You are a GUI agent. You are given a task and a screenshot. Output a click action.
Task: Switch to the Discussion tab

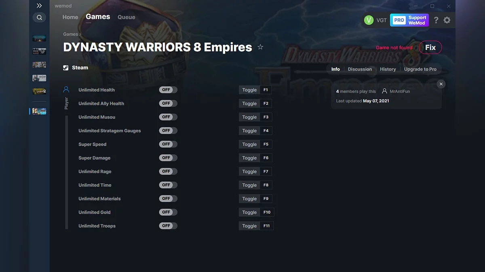360,69
